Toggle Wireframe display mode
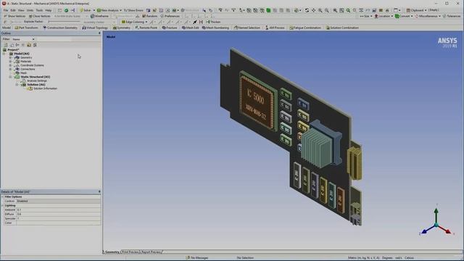Image resolution: width=464 pixels, height=261 pixels. pyautogui.click(x=100, y=16)
